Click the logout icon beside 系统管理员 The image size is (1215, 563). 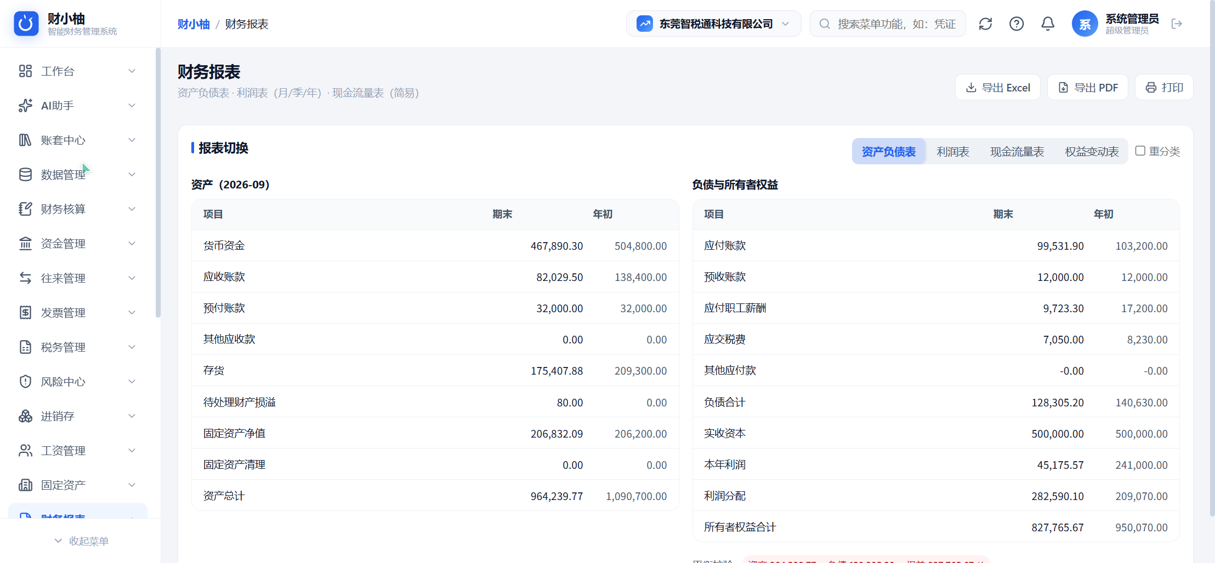point(1177,24)
